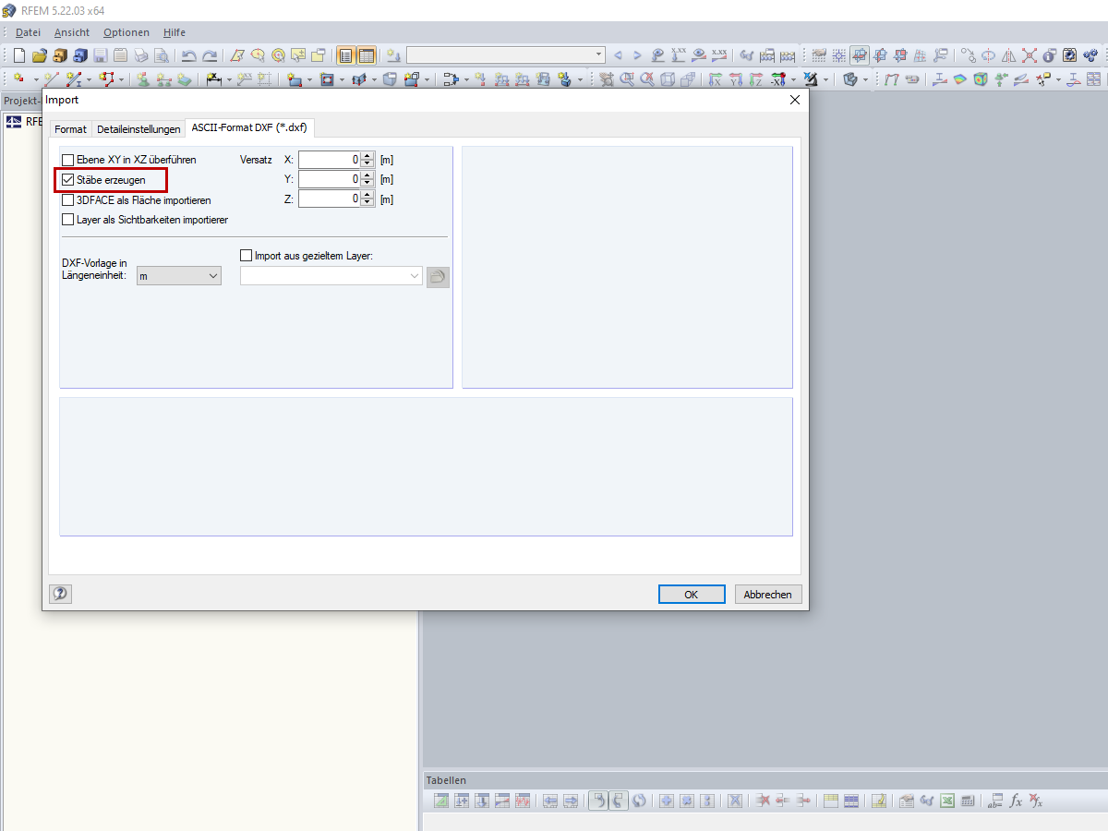Click the Tabellen panel title

pos(445,780)
